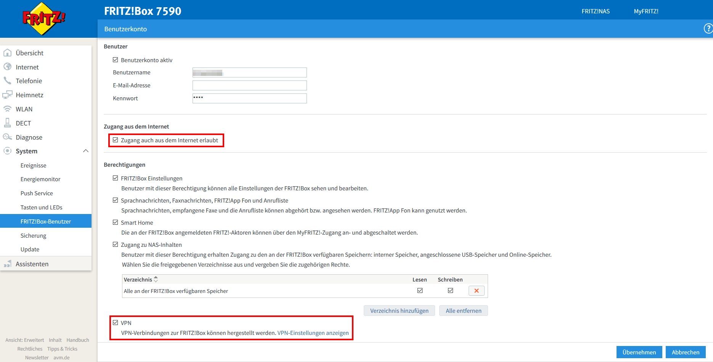Viewport: 713px width, 362px height.
Task: Open help via the question mark icon
Action: (708, 29)
